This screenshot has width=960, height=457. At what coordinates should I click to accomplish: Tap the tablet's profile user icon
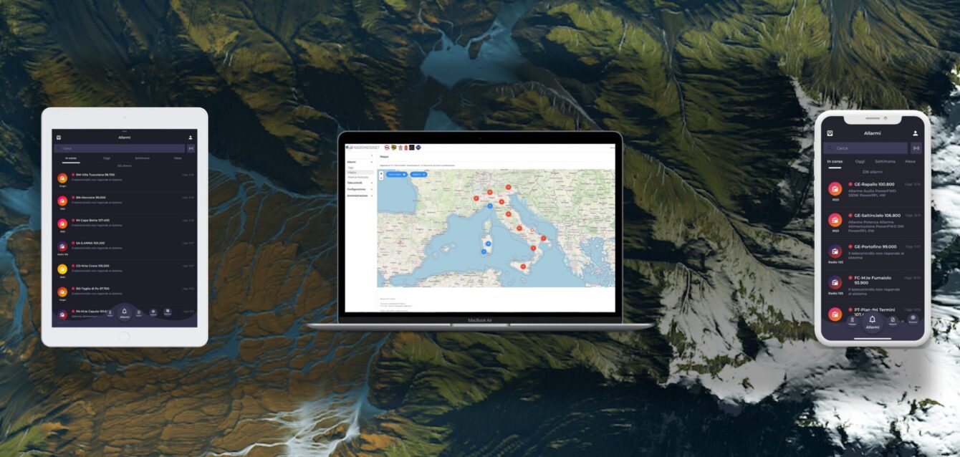click(191, 138)
